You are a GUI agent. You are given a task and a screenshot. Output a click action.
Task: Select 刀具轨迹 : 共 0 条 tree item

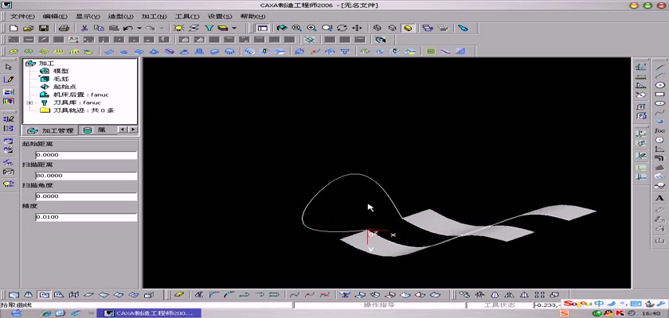[x=83, y=111]
